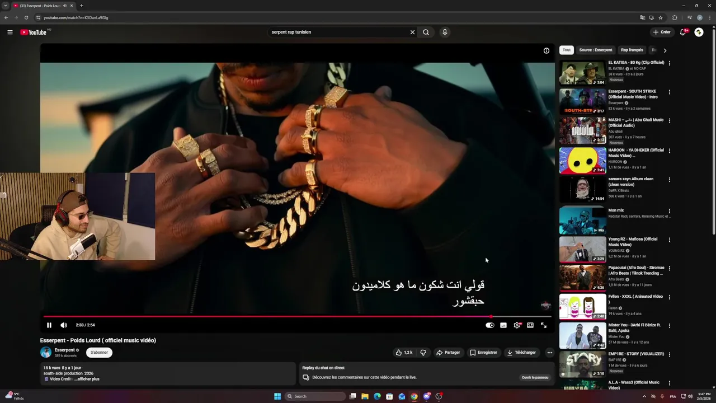Open player settings gear
This screenshot has height=403, width=716.
(517, 325)
